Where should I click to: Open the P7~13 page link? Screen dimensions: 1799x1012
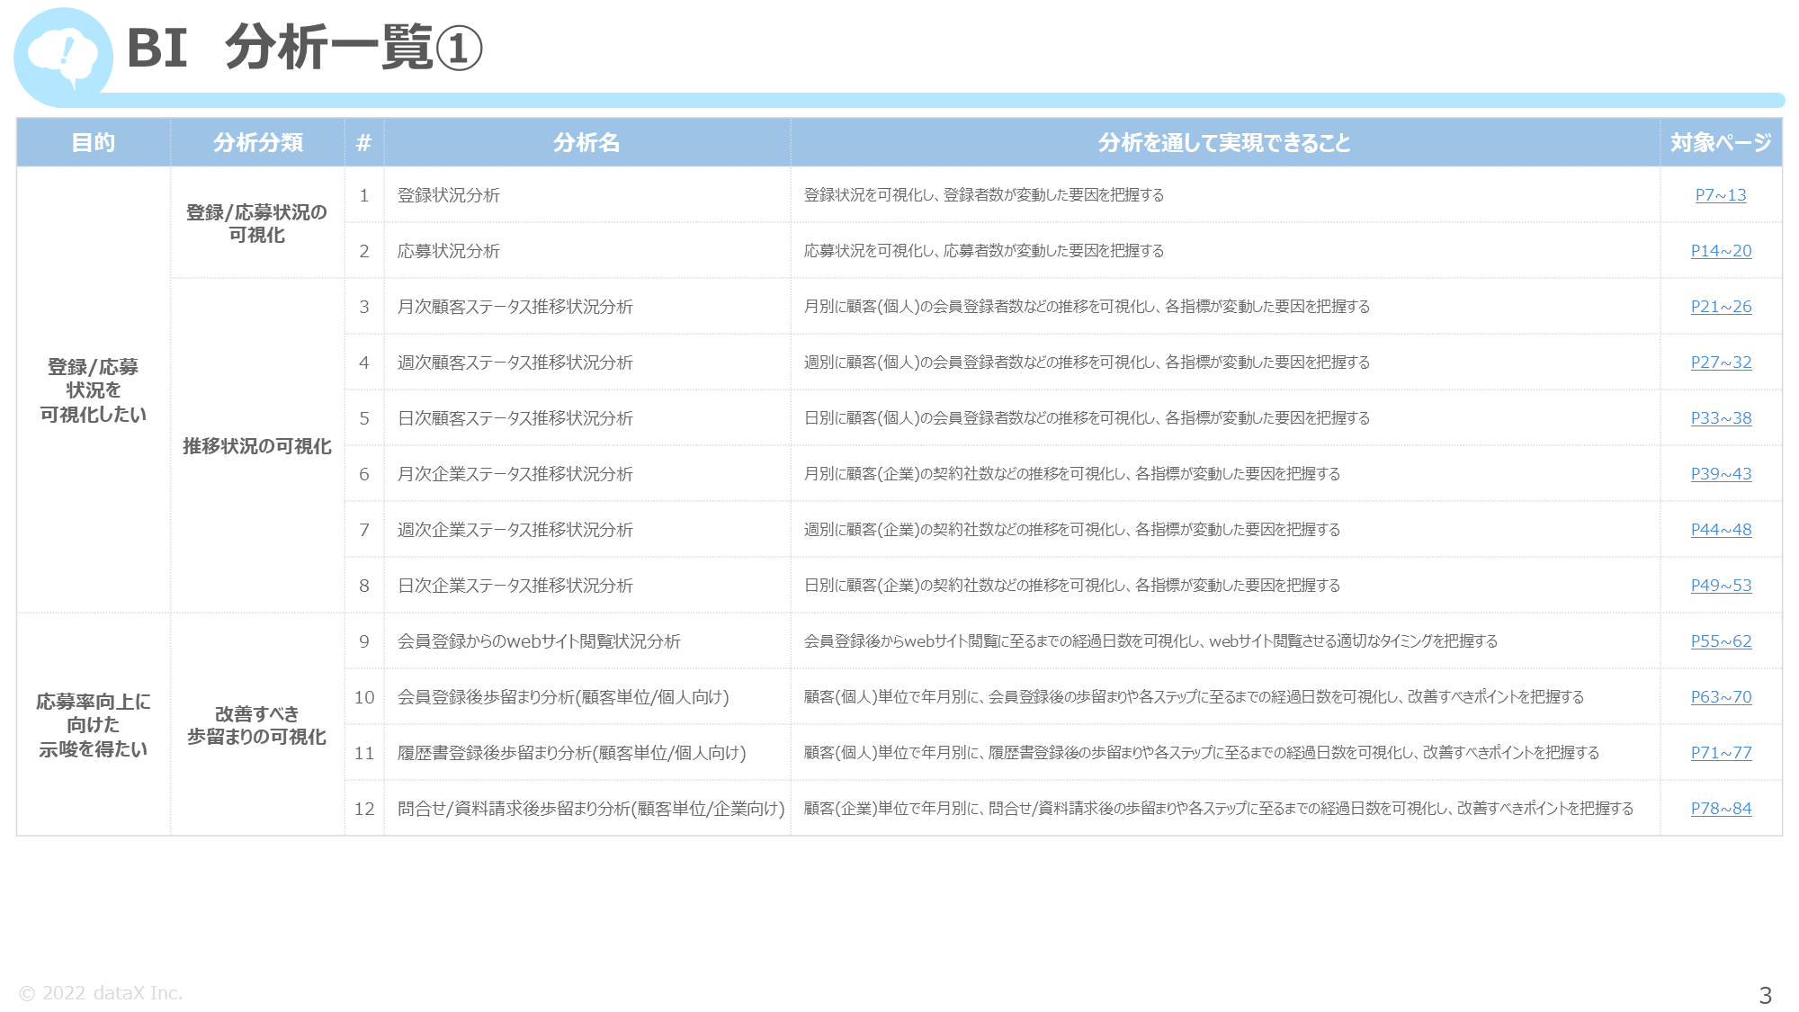[1721, 195]
